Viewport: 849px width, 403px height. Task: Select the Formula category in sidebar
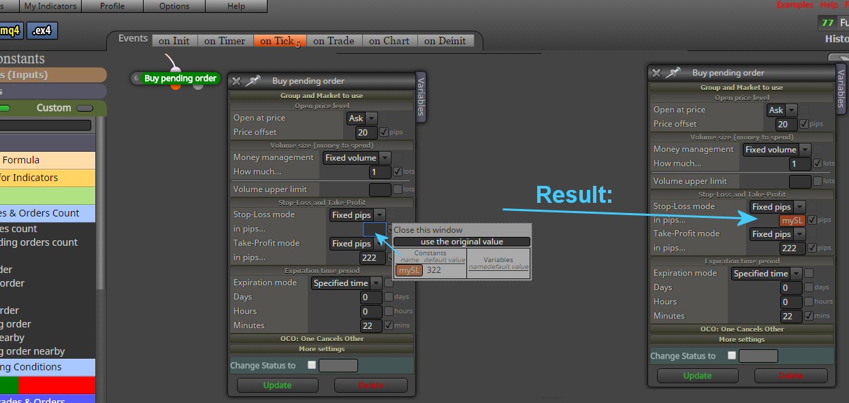[48, 160]
